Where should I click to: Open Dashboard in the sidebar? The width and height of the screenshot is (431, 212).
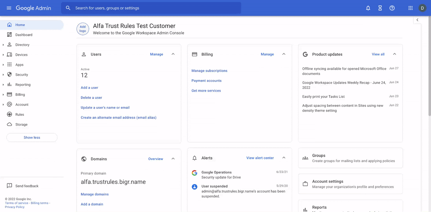(32, 35)
